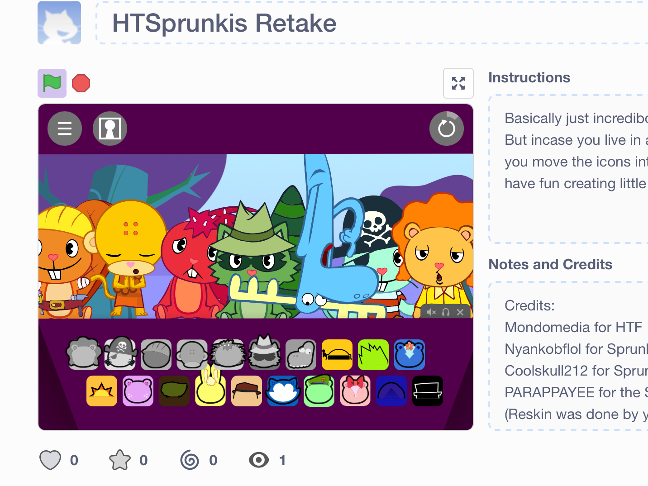This screenshot has width=648, height=486.
Task: Click the Instructions heading
Action: coord(529,77)
